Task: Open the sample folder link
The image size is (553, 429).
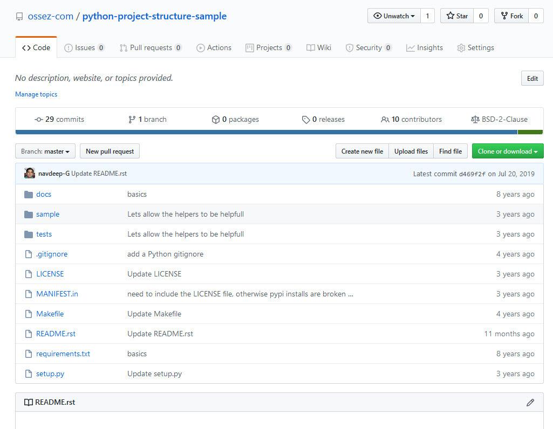Action: coord(47,214)
